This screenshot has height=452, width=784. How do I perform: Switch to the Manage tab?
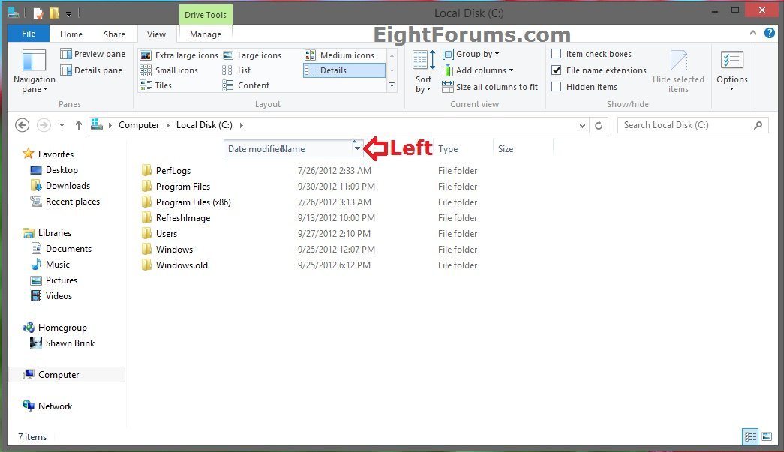tap(205, 34)
